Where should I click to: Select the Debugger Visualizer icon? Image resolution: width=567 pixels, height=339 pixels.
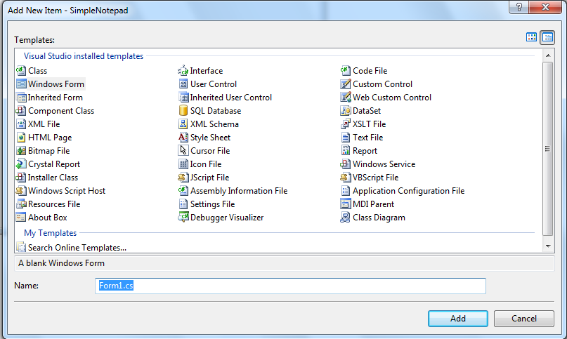click(x=183, y=218)
